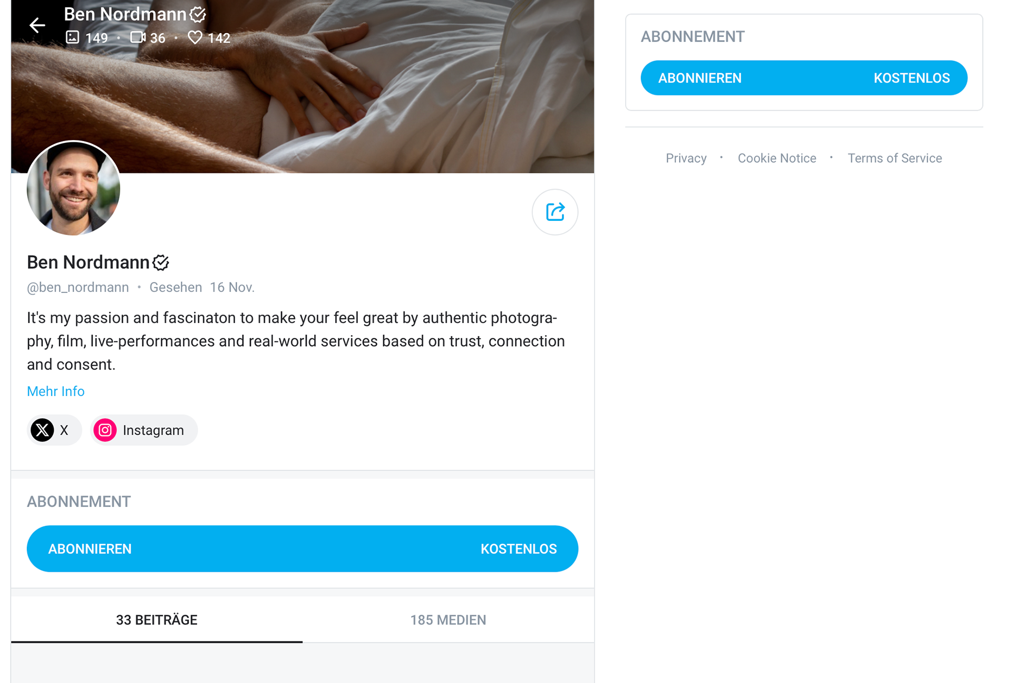Click the @ben_nordmann username handle
The image size is (1012, 683).
[78, 287]
